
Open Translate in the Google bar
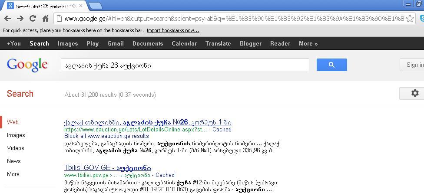pos(218,43)
